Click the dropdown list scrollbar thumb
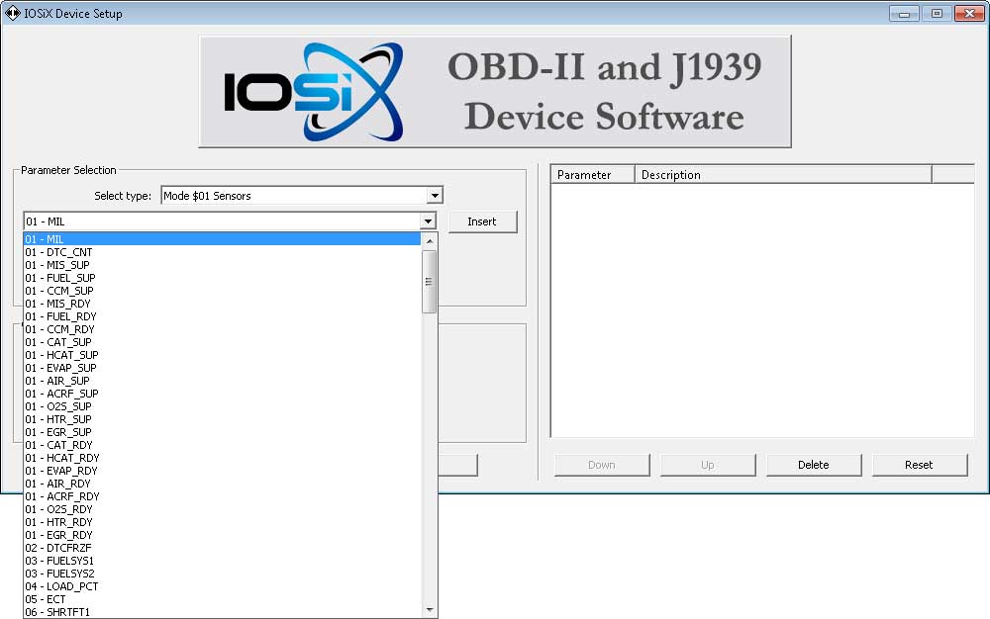The image size is (990, 619). point(430,281)
